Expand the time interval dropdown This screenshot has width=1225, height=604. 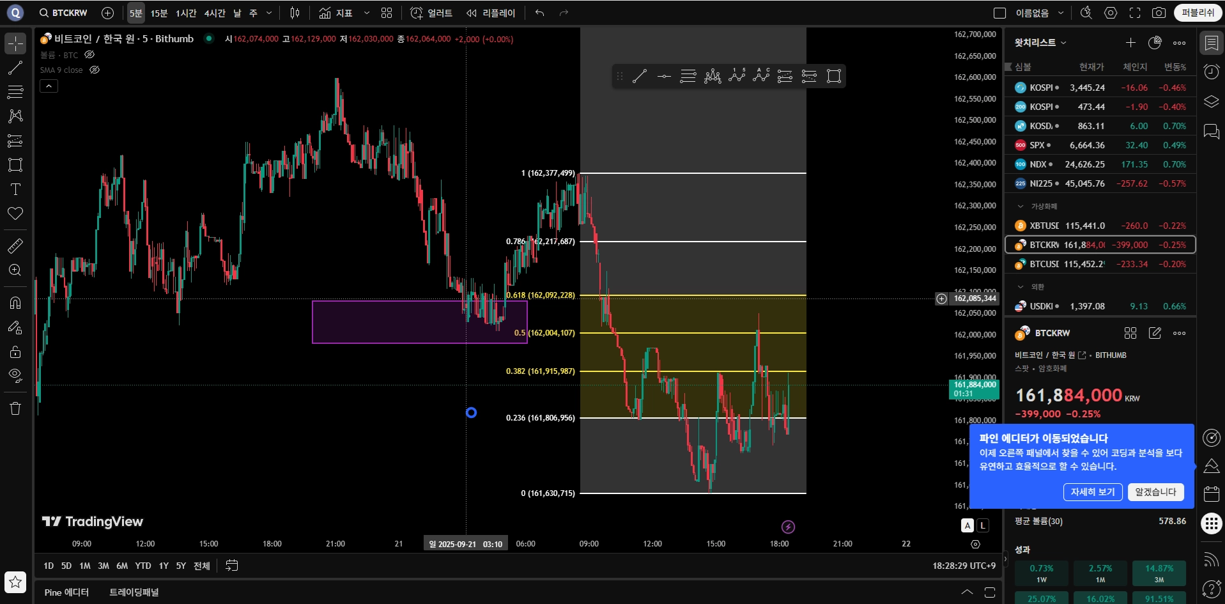[x=269, y=13]
